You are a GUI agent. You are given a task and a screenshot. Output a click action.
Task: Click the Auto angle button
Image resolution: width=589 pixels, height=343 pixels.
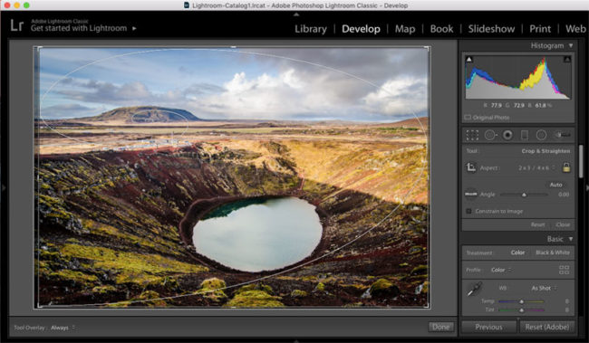[x=555, y=185]
